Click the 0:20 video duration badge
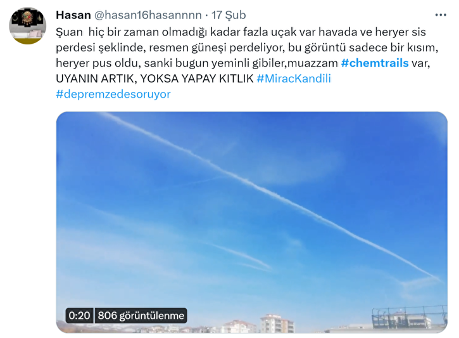Image resolution: width=459 pixels, height=338 pixels. (79, 315)
